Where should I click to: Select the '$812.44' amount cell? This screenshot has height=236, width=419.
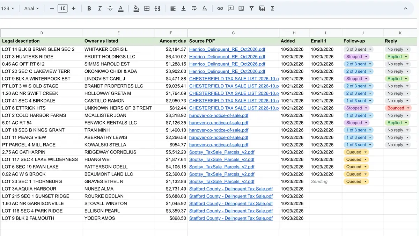[x=171, y=108]
